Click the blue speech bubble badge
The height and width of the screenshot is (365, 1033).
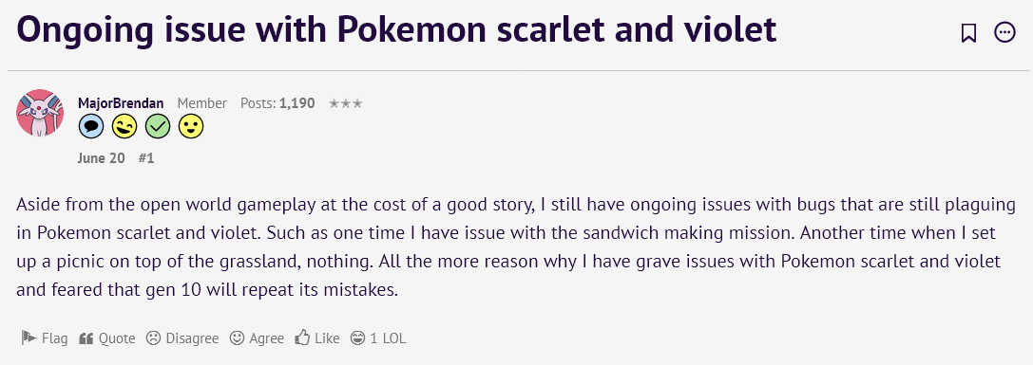pos(91,126)
